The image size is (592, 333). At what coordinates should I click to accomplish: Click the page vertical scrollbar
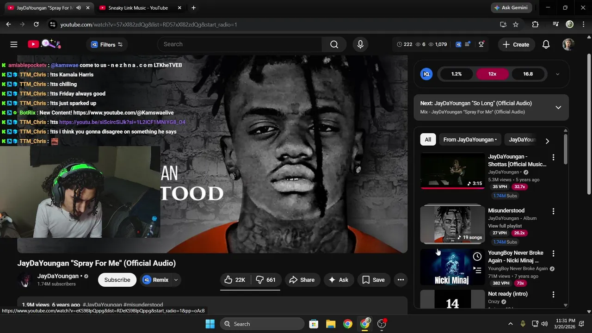[589, 125]
